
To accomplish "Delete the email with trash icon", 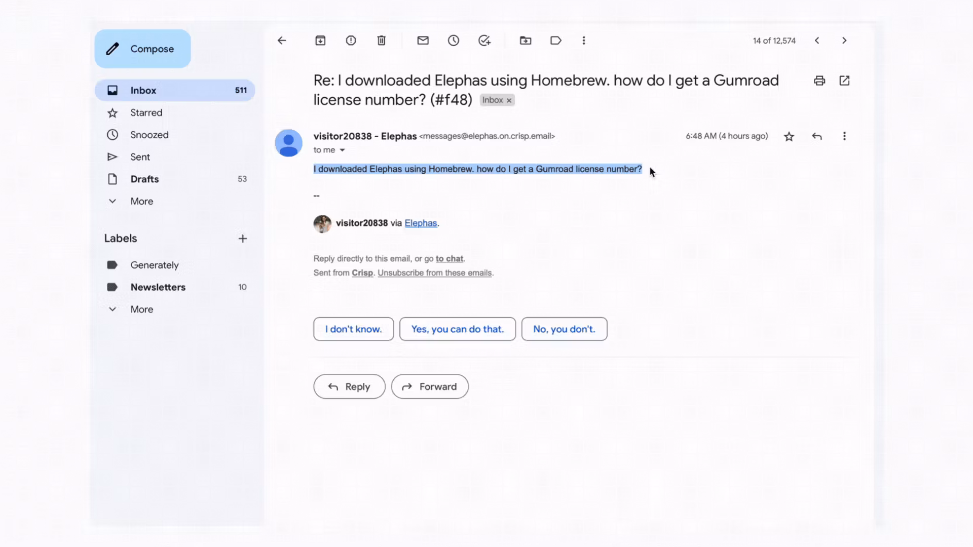I will click(x=382, y=41).
